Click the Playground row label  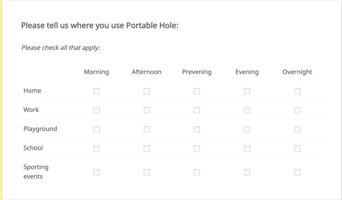40,129
